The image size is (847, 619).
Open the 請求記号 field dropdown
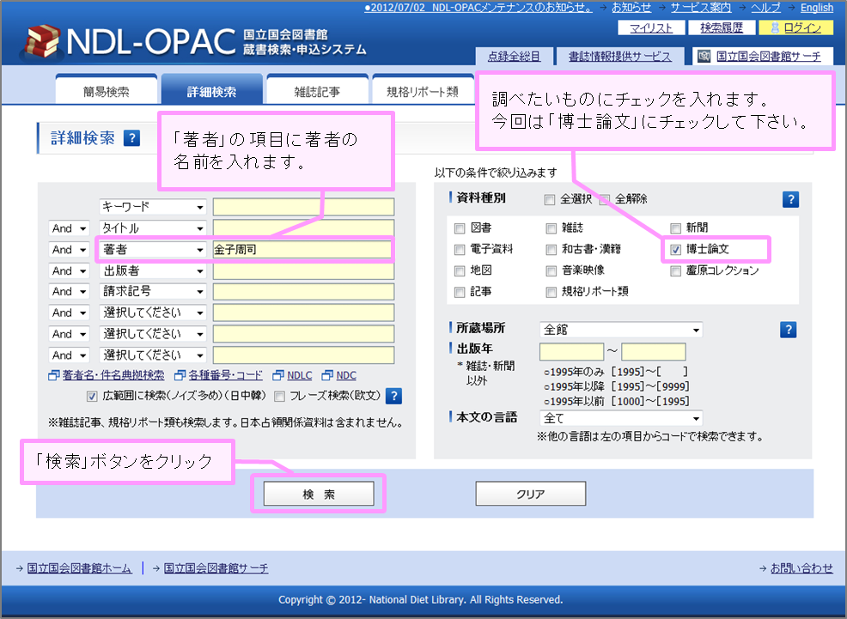(153, 291)
